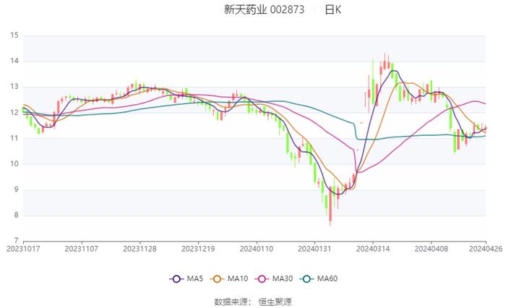Open the 恒生聚源 data source text
This screenshot has height=308, width=506.
[275, 301]
